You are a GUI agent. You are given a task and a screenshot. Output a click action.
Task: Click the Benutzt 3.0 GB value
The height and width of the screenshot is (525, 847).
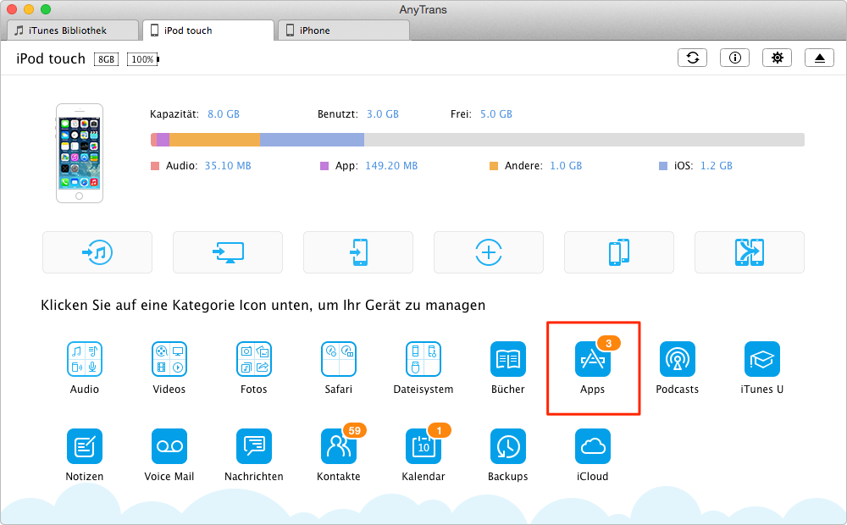(x=383, y=114)
